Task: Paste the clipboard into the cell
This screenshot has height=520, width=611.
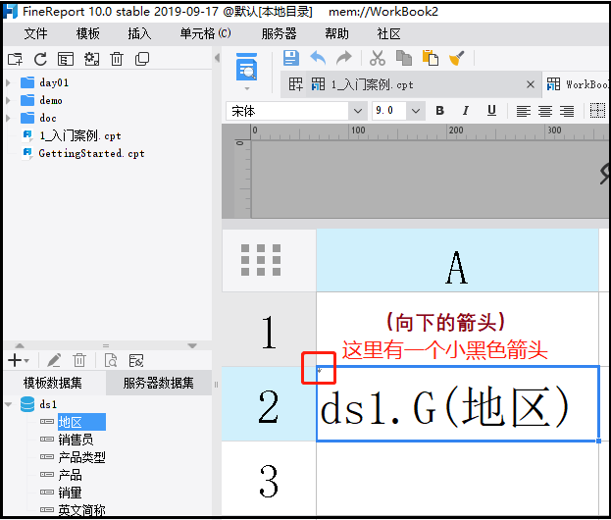Action: click(431, 58)
